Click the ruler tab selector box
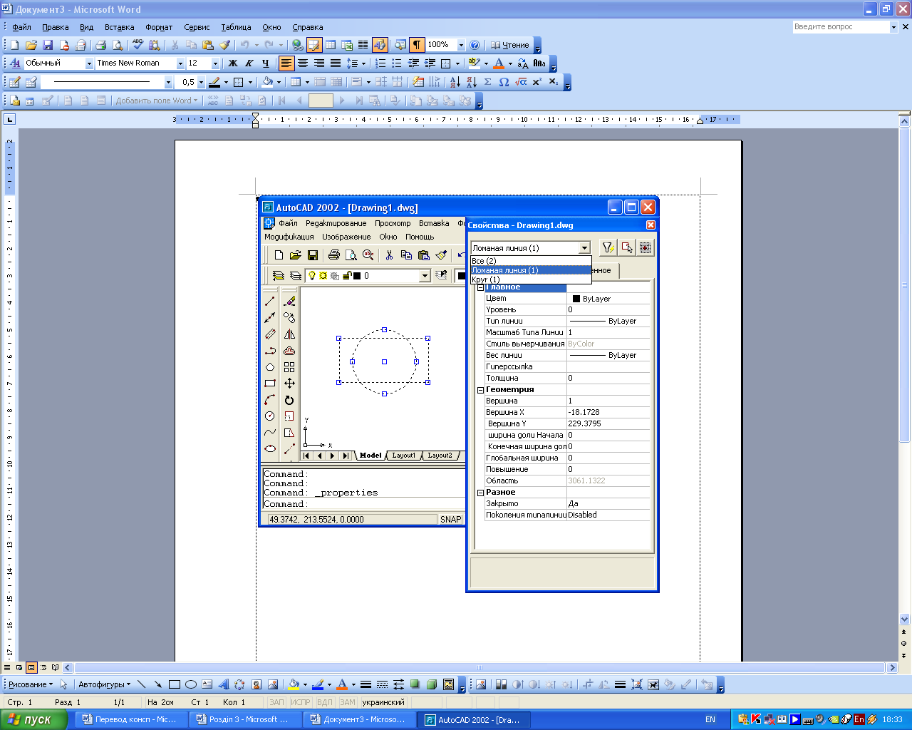 point(9,119)
